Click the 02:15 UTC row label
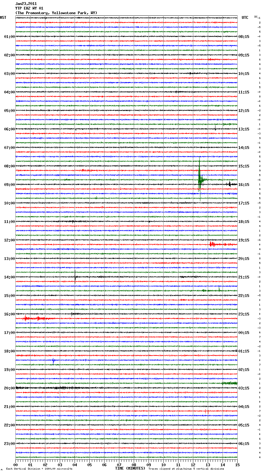Image resolution: width=262 pixels, height=473 pixels. 244,370
